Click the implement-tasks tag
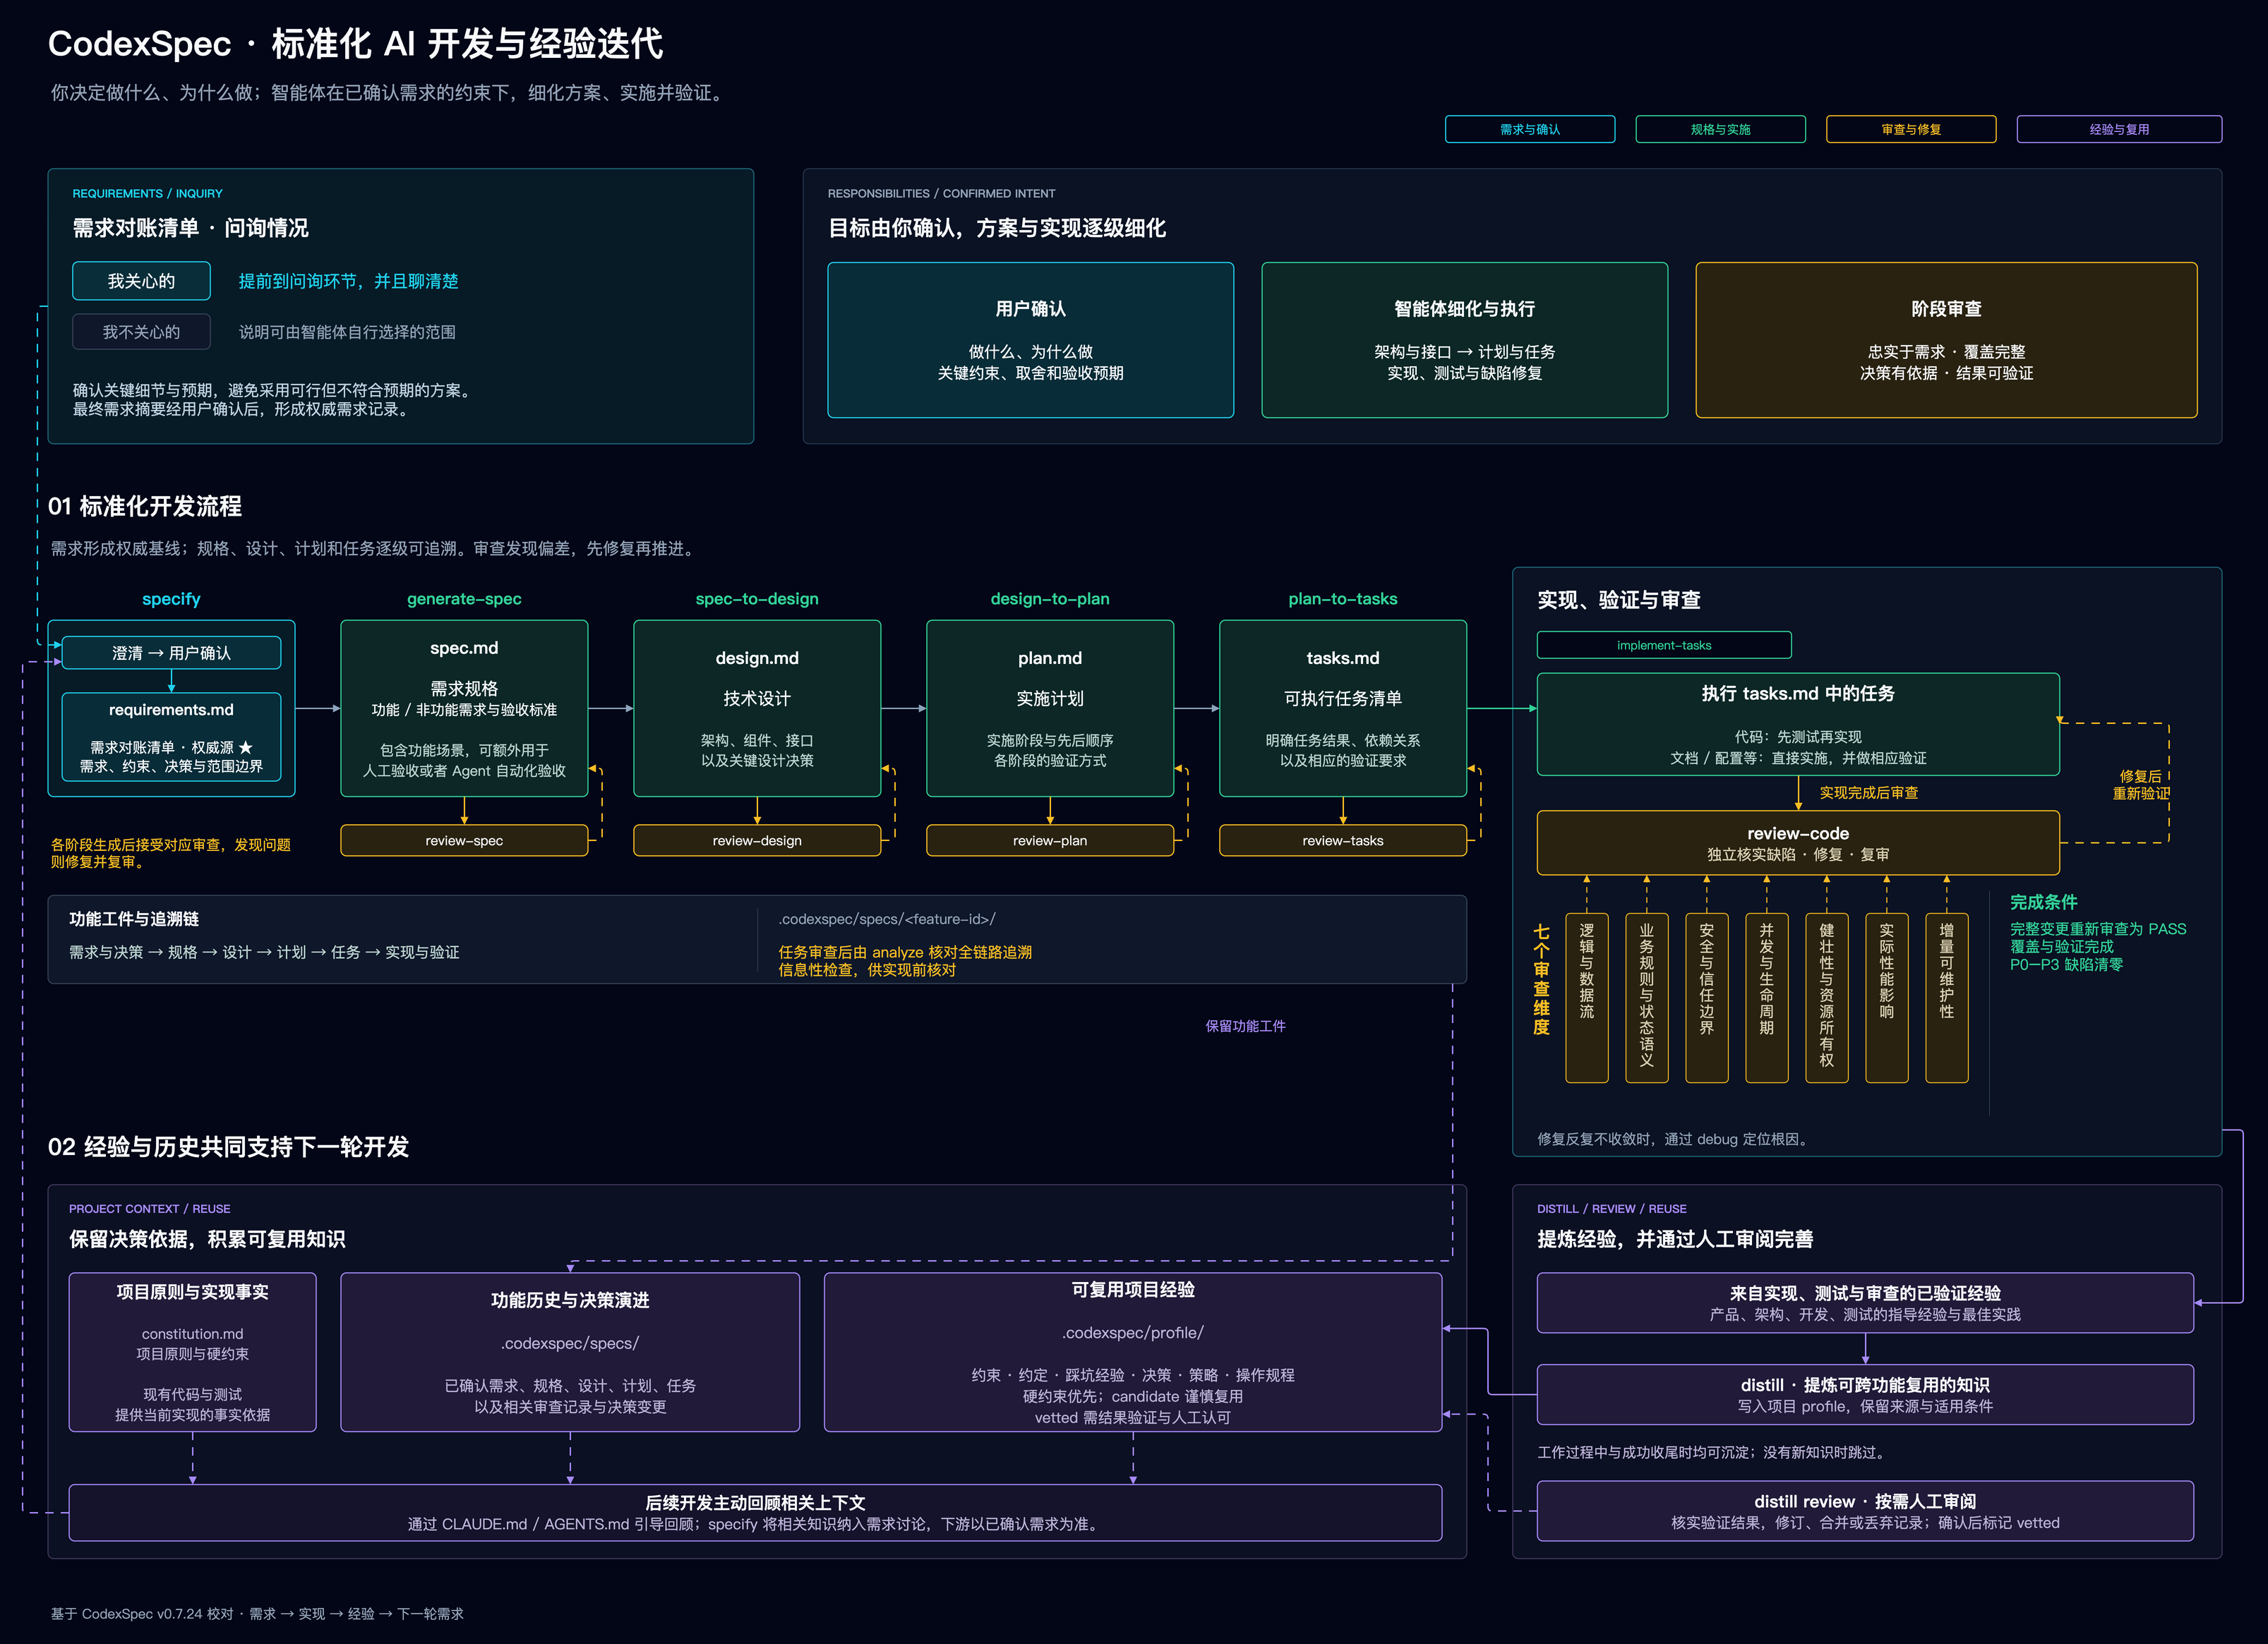Viewport: 2268px width, 1644px height. pos(1664,645)
